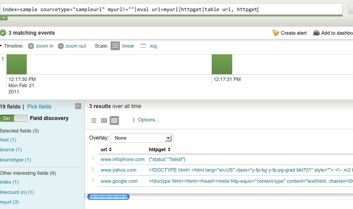Open the Pick fields link
The image size is (353, 209).
tap(39, 107)
